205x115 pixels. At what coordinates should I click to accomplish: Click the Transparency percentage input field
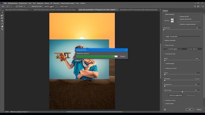point(198,28)
